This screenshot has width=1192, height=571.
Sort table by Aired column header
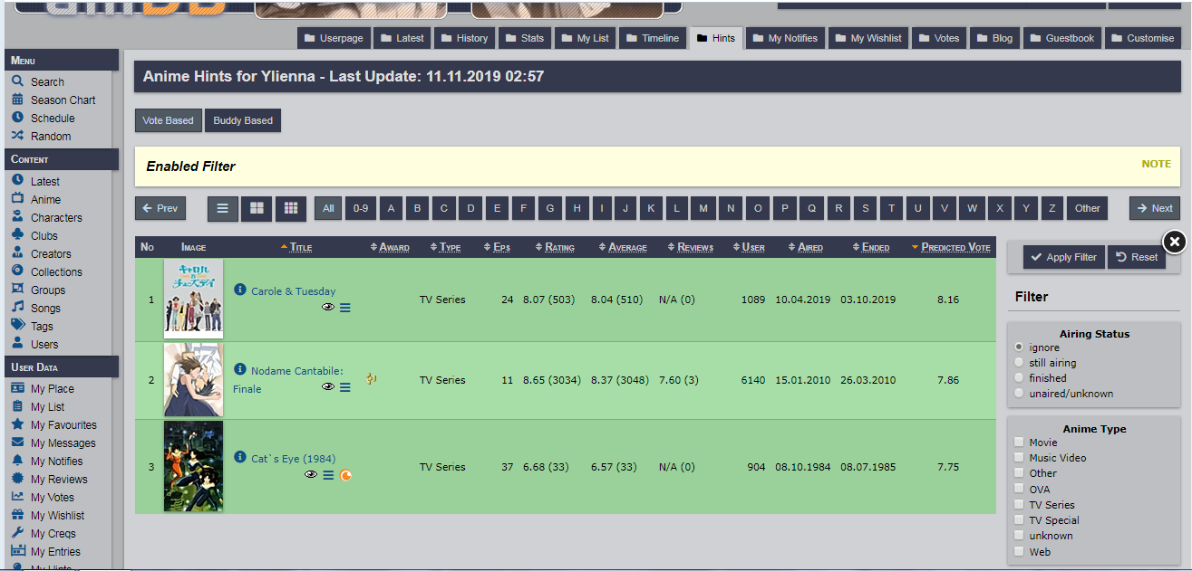[810, 247]
